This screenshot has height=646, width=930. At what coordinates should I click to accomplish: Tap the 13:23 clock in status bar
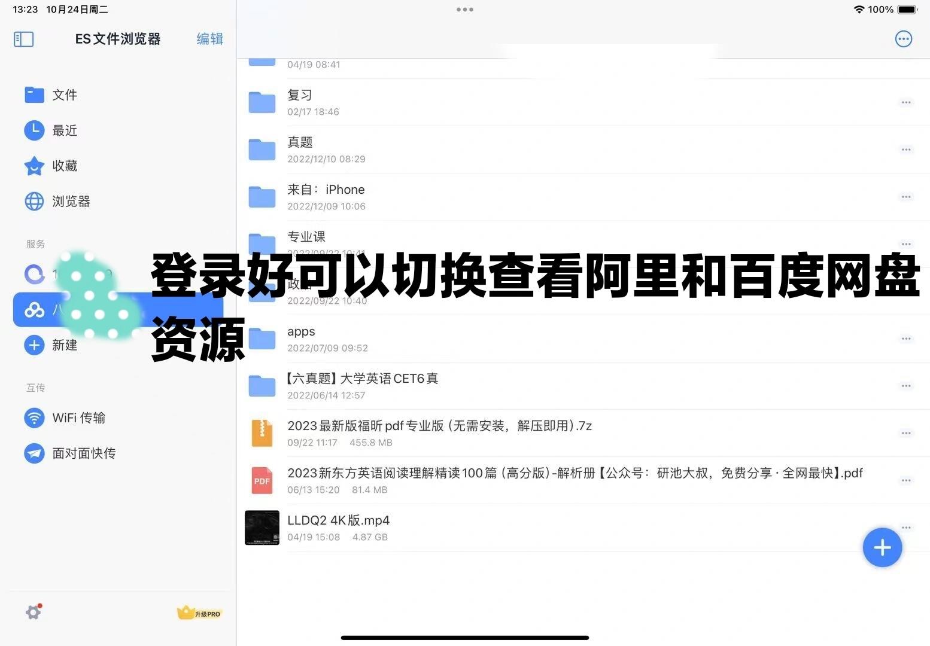coord(25,10)
